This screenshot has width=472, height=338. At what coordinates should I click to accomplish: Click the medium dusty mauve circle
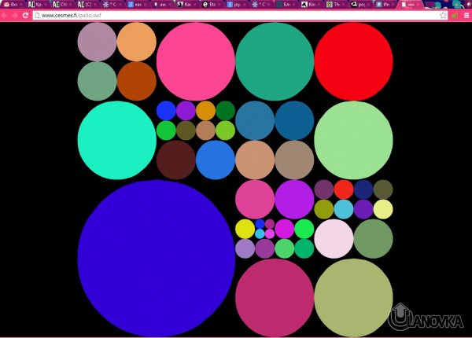pos(97,42)
